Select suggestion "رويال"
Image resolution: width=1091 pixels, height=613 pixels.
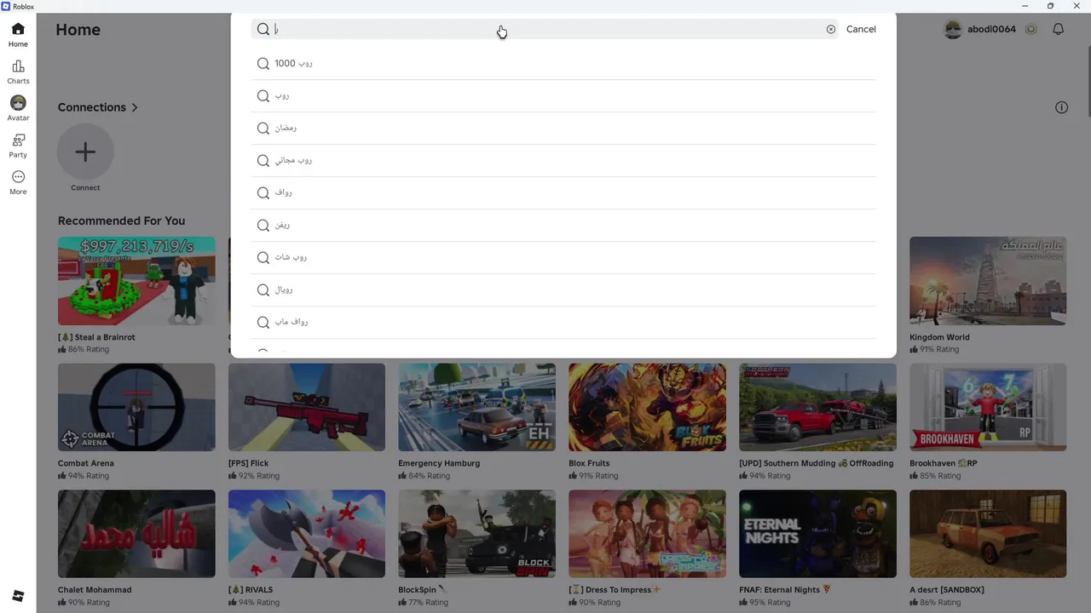(x=563, y=289)
